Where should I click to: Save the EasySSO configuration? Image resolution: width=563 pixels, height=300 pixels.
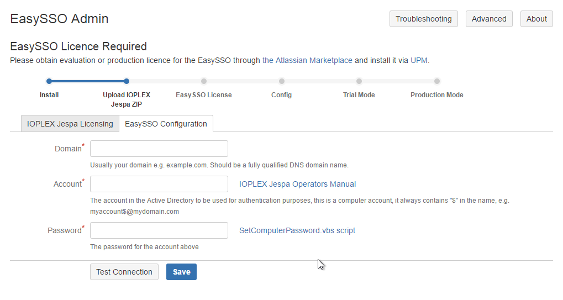point(181,272)
